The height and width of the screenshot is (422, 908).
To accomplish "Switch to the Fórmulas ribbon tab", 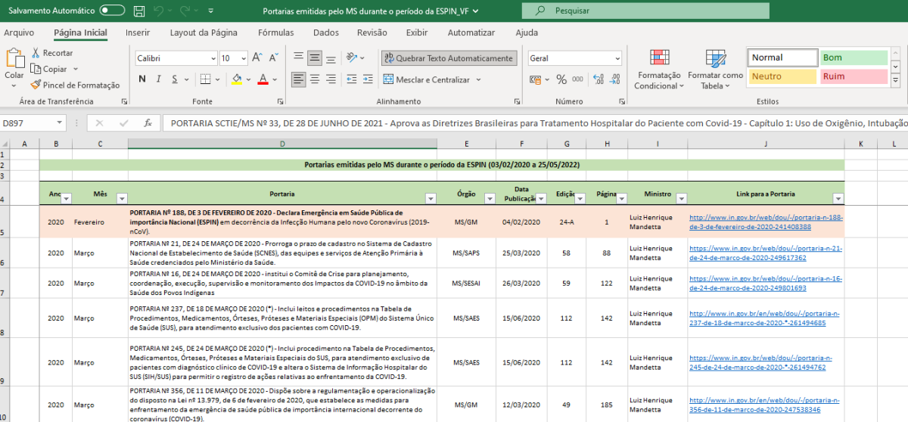I will pyautogui.click(x=275, y=33).
